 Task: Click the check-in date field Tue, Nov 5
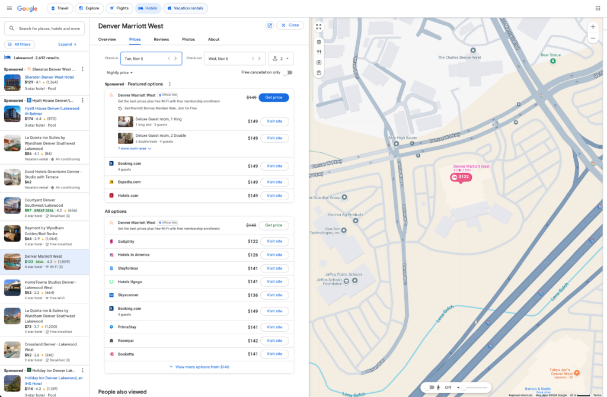(151, 59)
